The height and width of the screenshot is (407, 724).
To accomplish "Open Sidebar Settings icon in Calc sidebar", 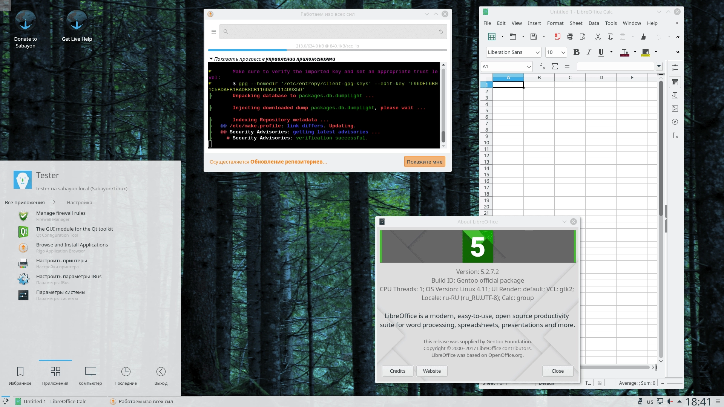I will point(675,67).
